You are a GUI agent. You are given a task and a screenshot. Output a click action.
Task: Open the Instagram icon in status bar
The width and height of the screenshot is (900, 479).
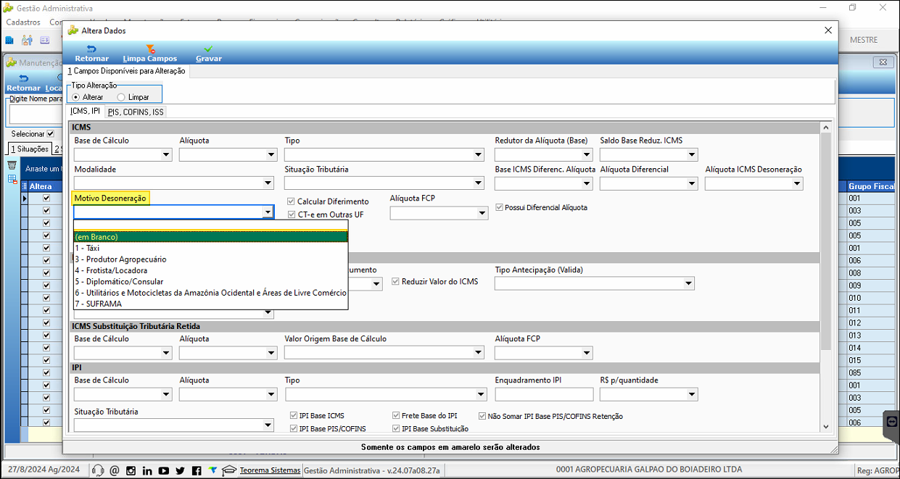point(131,470)
